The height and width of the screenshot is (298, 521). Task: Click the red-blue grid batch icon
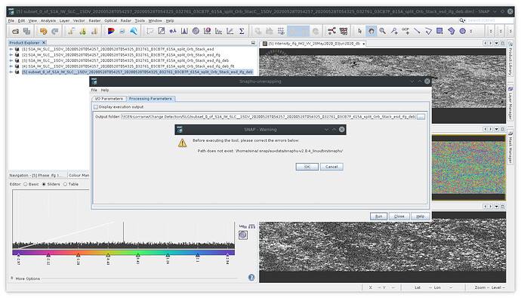(x=344, y=31)
